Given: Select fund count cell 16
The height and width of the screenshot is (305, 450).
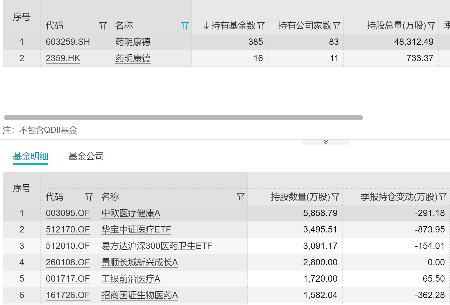Looking at the screenshot, I should tap(258, 58).
